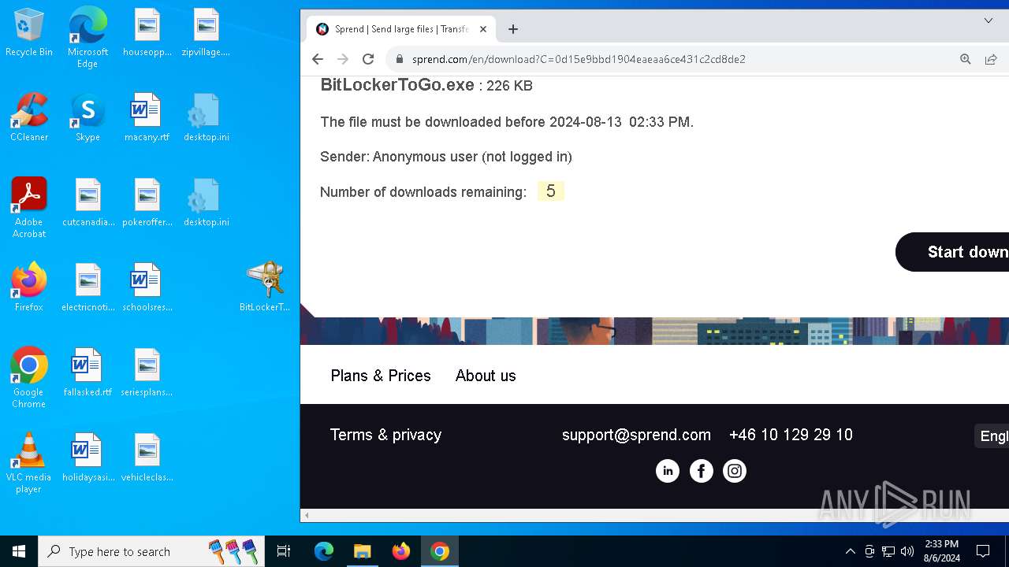The image size is (1009, 567).
Task: Open the VLC media player shortcut
Action: (x=28, y=463)
